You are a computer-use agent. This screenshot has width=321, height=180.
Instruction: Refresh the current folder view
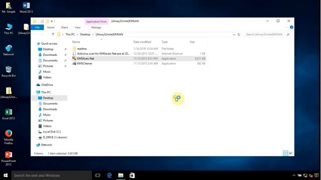coord(239,34)
